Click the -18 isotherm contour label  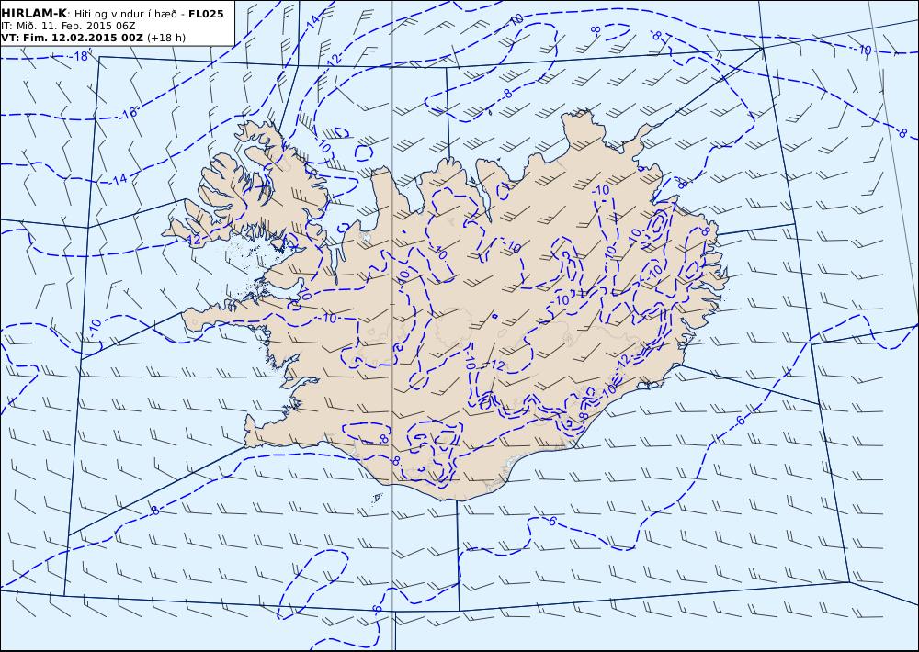point(80,56)
